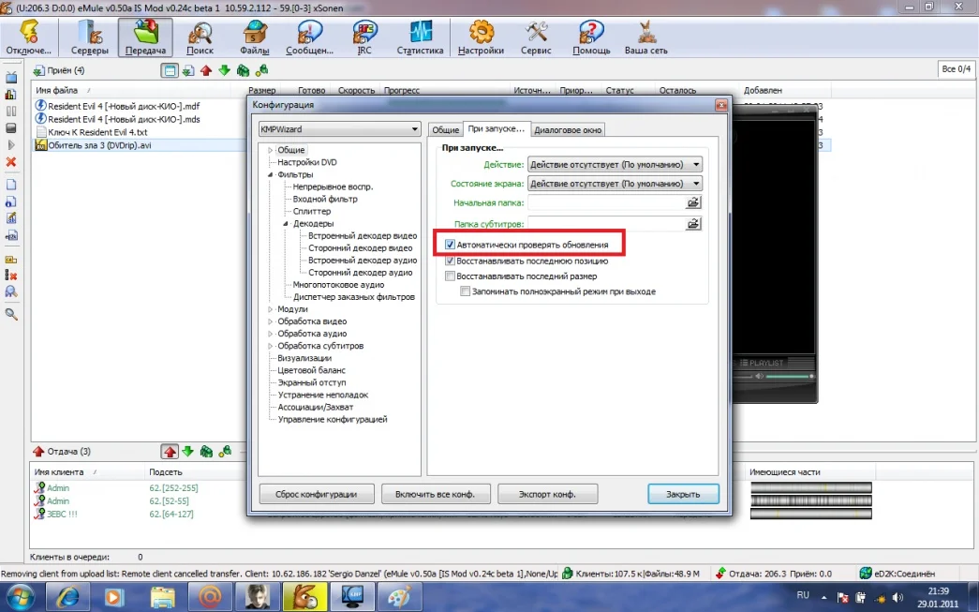Click the Закрыть button
The width and height of the screenshot is (979, 612).
coord(683,494)
